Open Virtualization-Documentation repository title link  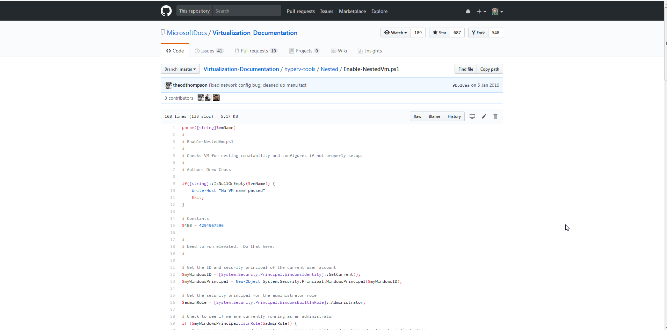(x=255, y=33)
